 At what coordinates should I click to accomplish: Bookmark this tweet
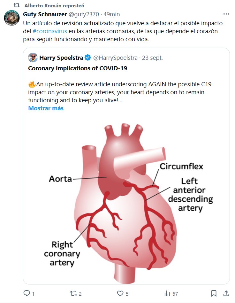click(214, 293)
